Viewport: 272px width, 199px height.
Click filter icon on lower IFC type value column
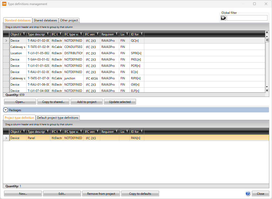tap(81, 131)
